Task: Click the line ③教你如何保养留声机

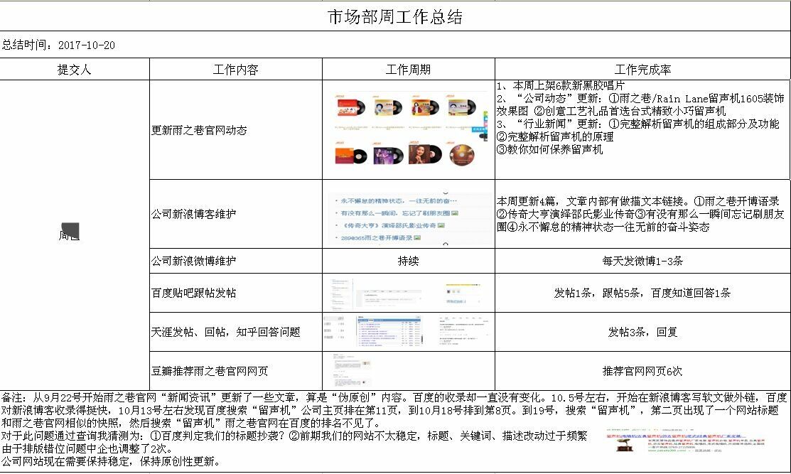Action: point(549,149)
